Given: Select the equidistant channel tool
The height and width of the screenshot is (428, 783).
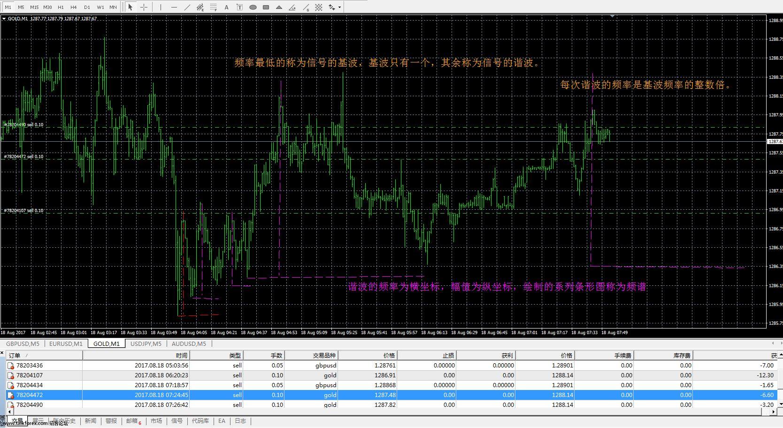Looking at the screenshot, I should coord(200,7).
